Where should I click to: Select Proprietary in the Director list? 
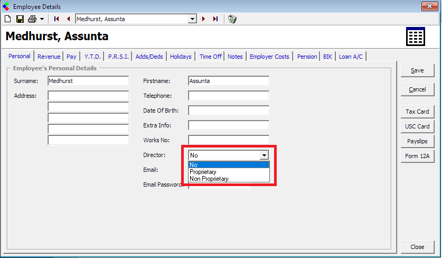203,172
